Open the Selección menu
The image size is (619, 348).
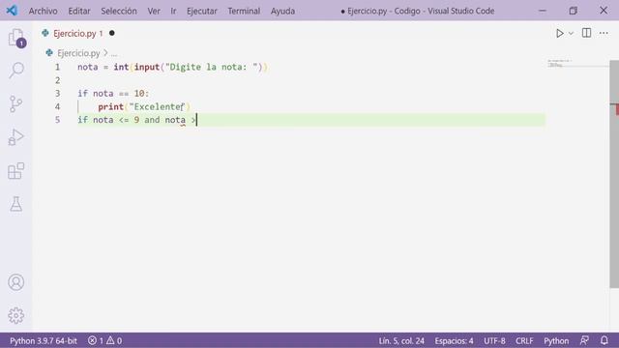(119, 11)
